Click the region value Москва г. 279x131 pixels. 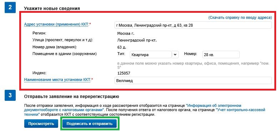(x=126, y=33)
